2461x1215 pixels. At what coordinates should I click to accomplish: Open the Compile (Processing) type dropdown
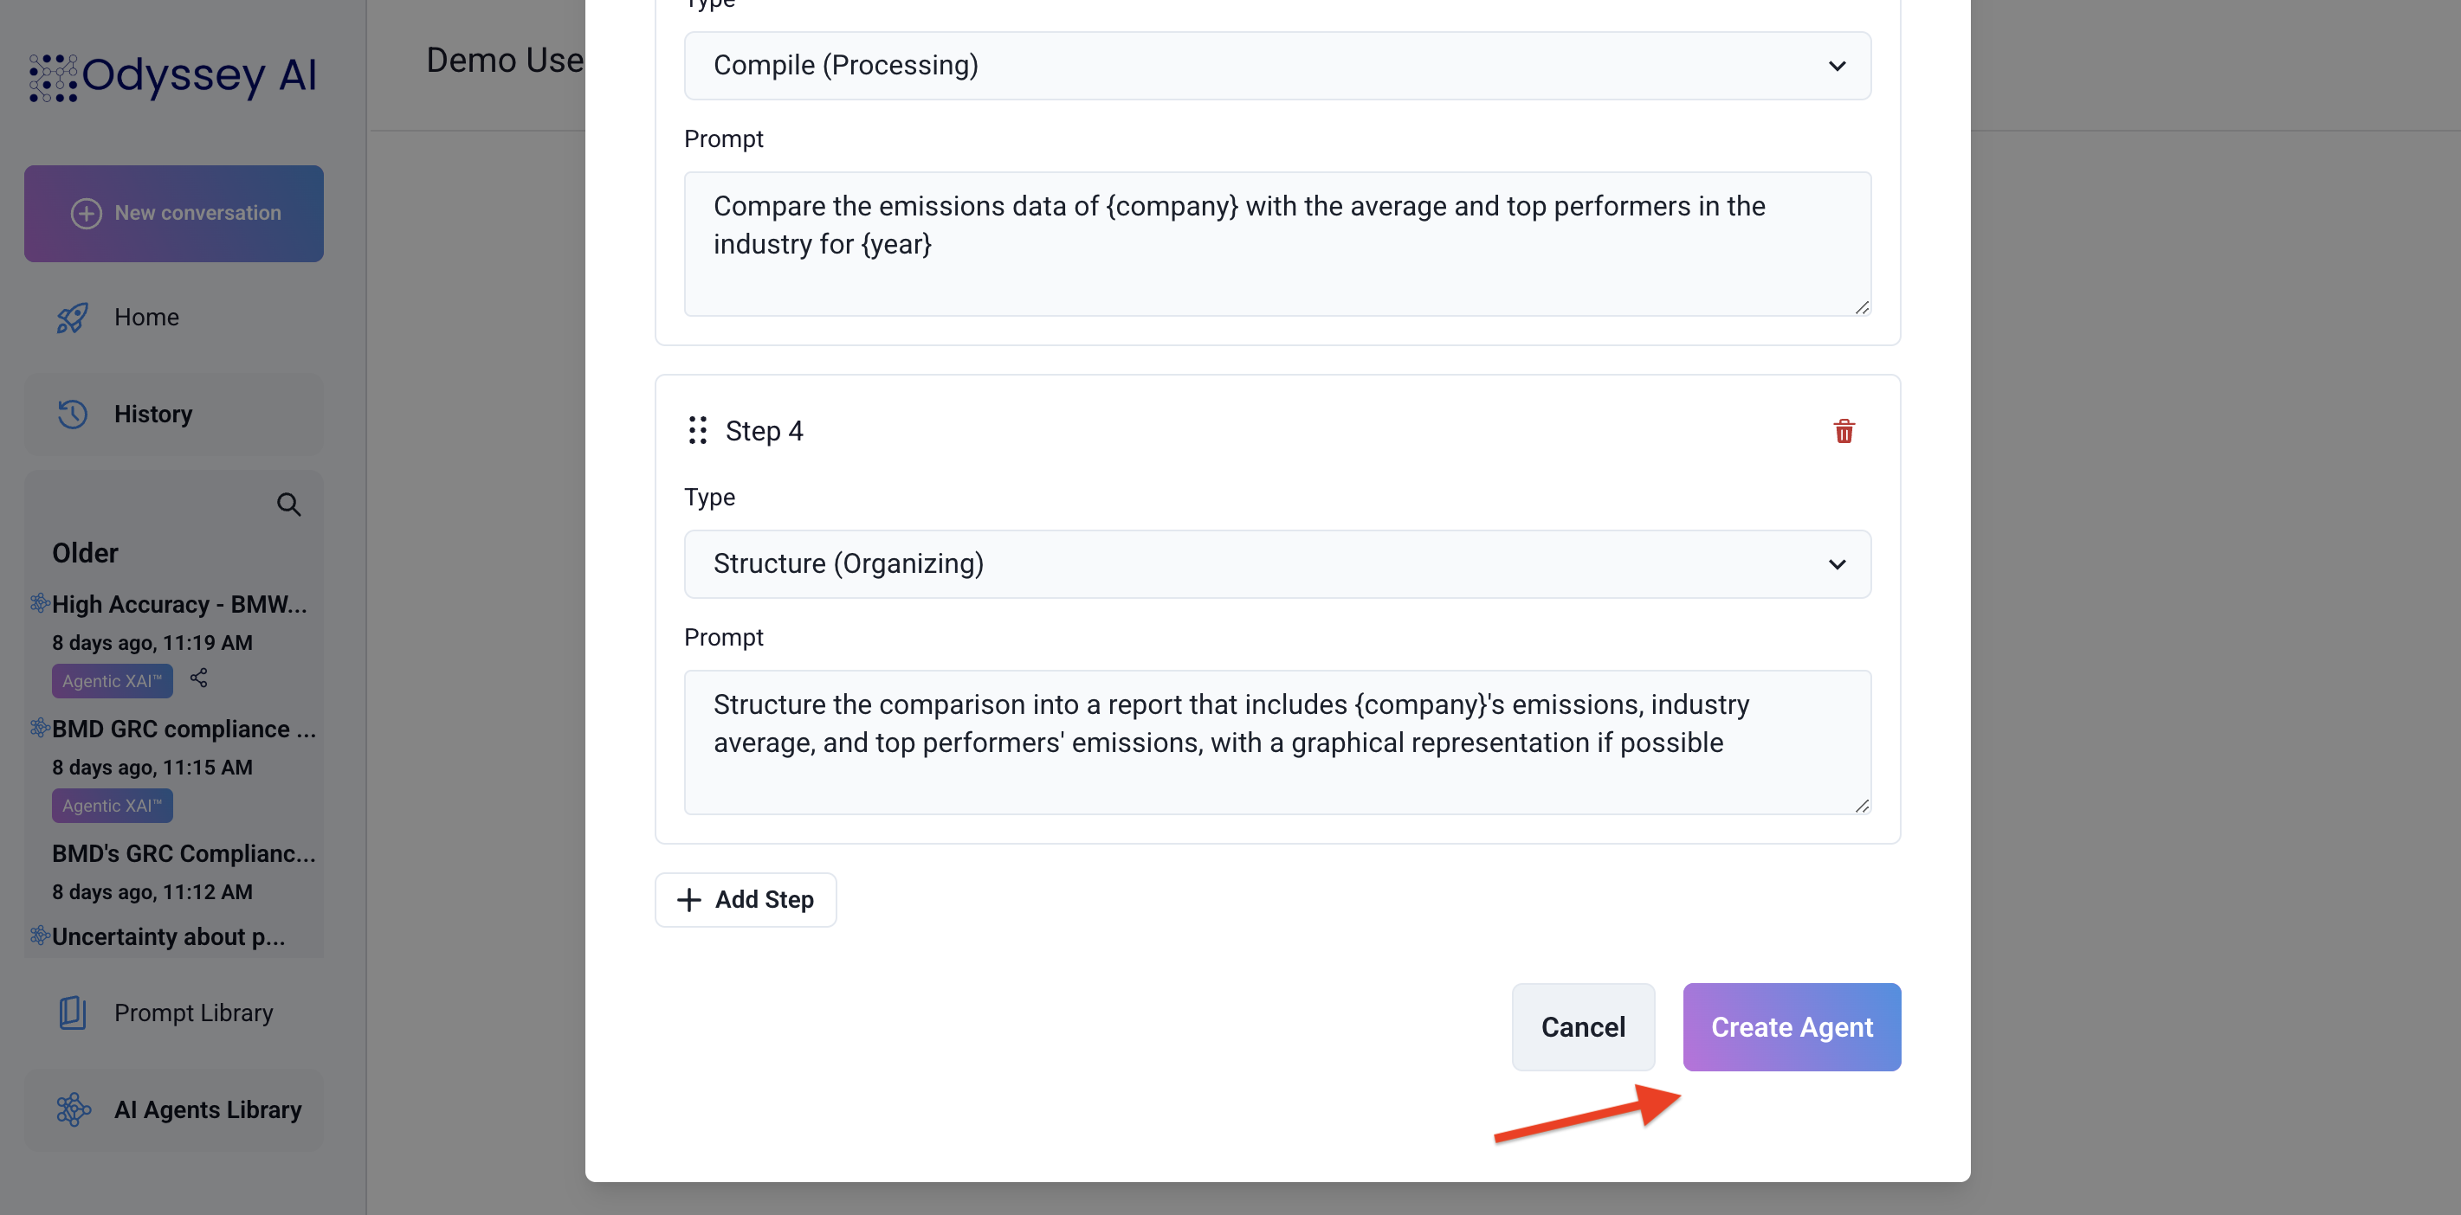pos(1277,66)
